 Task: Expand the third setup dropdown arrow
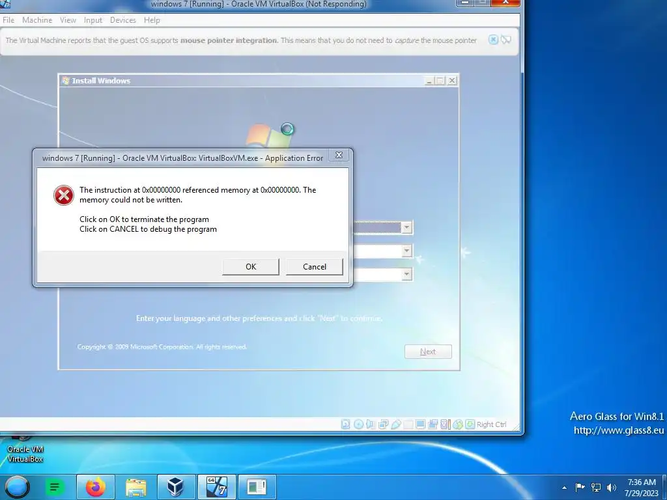(406, 274)
